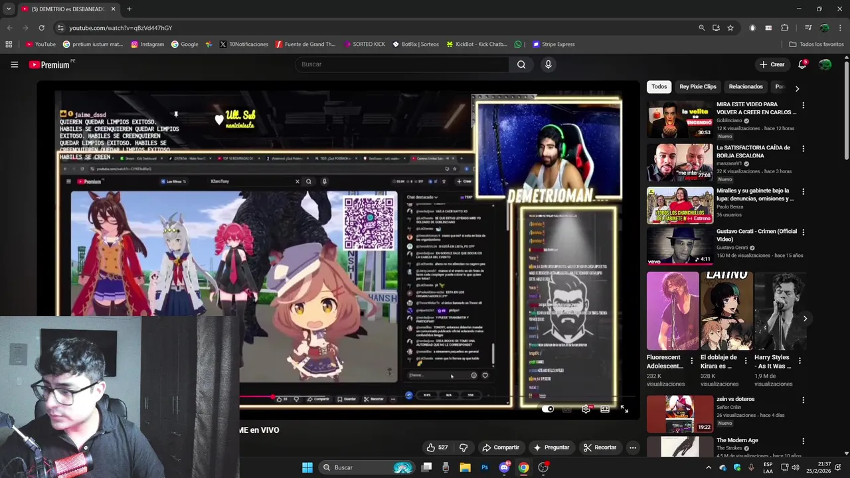This screenshot has height=478, width=850.
Task: Like the video with 527 likes
Action: pos(437,447)
